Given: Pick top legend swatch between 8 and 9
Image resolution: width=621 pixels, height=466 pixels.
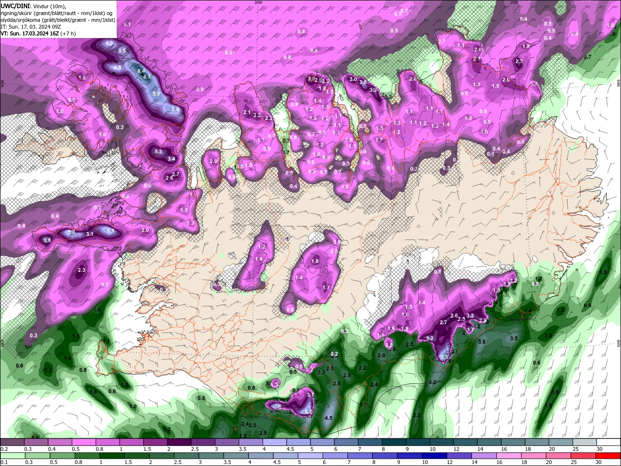Looking at the screenshot, I should [394, 442].
